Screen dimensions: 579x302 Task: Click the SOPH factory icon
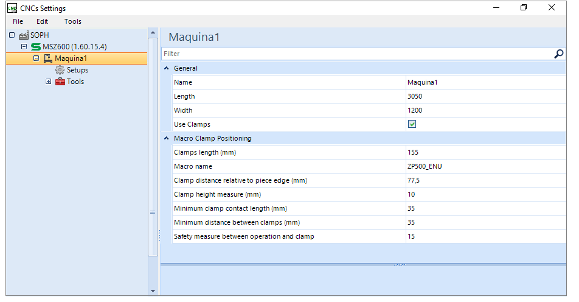tap(24, 35)
